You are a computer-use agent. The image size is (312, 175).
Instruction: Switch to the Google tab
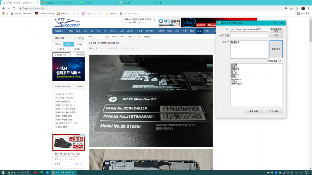137,3
